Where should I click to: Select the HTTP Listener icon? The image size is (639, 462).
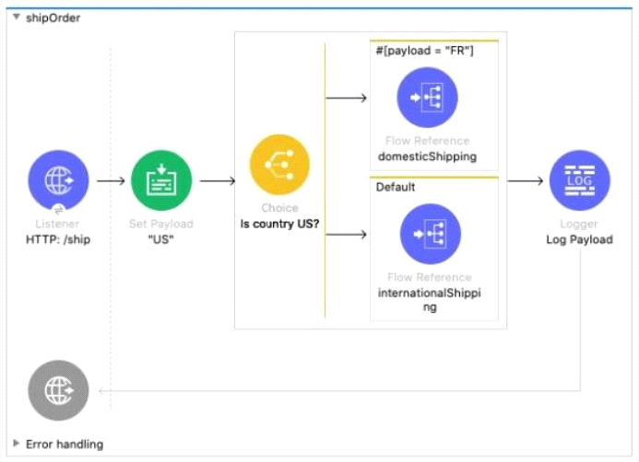(58, 180)
